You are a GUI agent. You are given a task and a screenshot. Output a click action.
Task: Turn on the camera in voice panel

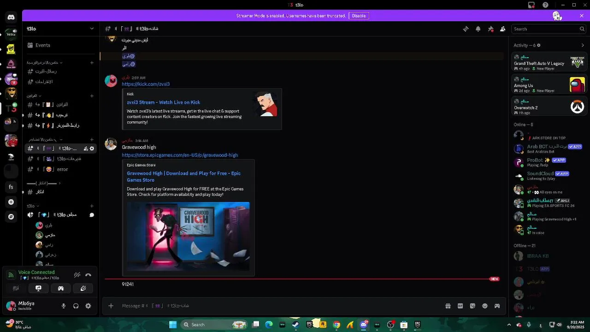pos(16,288)
